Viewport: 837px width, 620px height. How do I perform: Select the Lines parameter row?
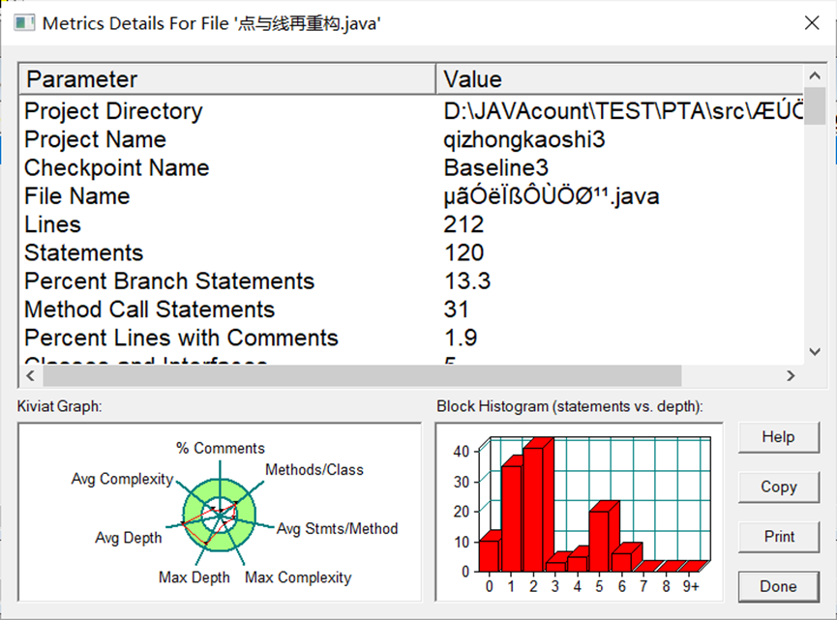pyautogui.click(x=411, y=224)
